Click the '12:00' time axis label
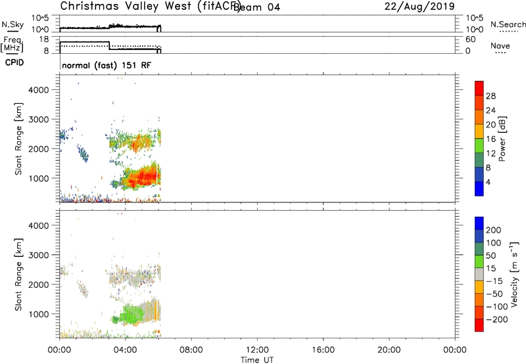Image resolution: width=526 pixels, height=364 pixels. pos(257,350)
